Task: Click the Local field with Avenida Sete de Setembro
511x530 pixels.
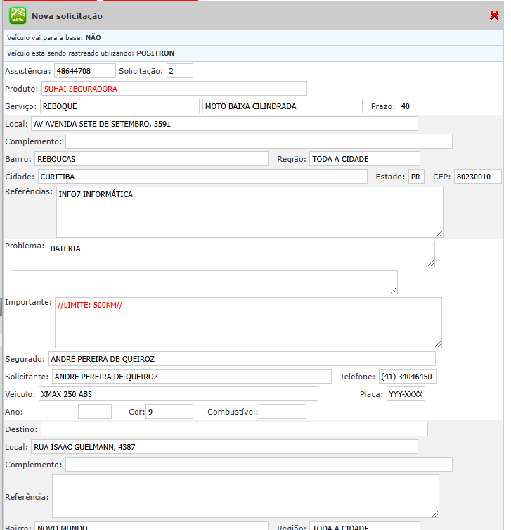Action: pos(224,124)
